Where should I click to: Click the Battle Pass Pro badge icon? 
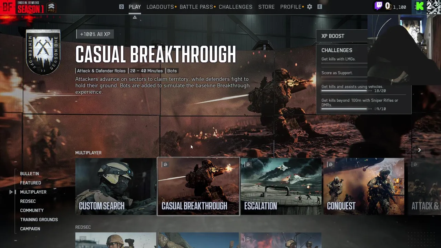click(51, 8)
